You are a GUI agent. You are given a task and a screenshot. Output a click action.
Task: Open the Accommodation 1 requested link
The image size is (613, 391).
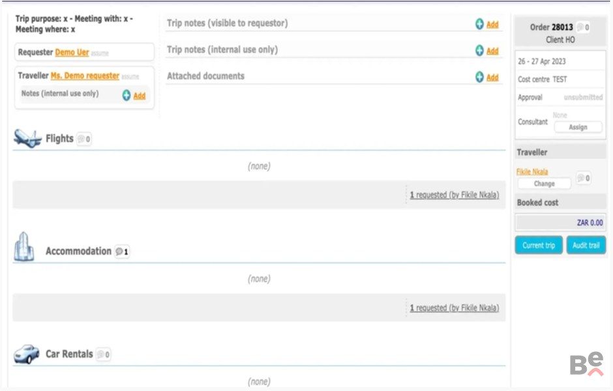(x=454, y=308)
